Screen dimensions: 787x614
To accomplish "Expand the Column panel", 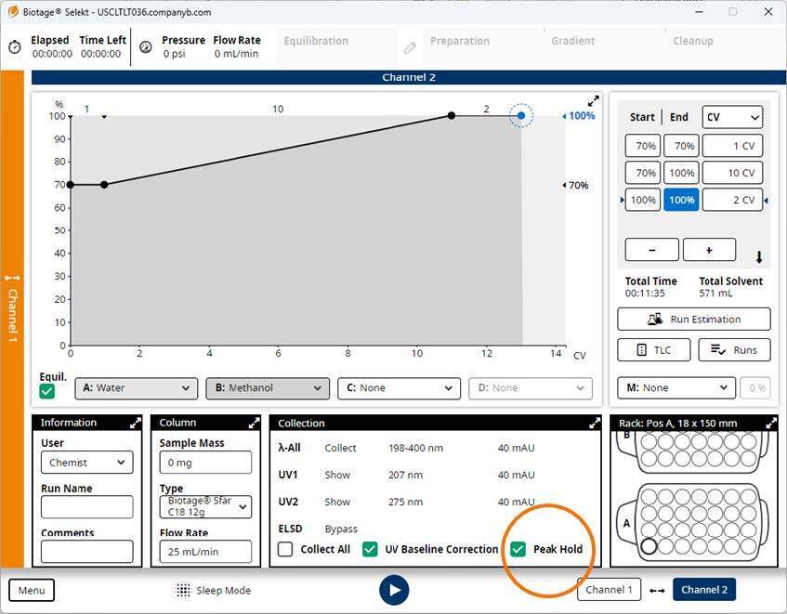I will (x=254, y=423).
